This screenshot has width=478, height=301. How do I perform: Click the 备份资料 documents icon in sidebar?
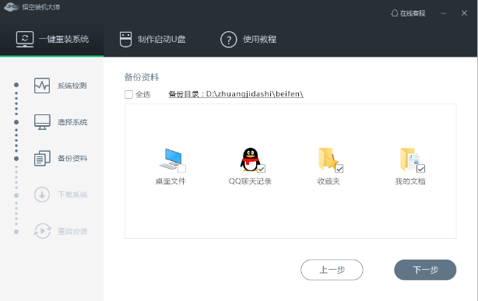coord(42,158)
